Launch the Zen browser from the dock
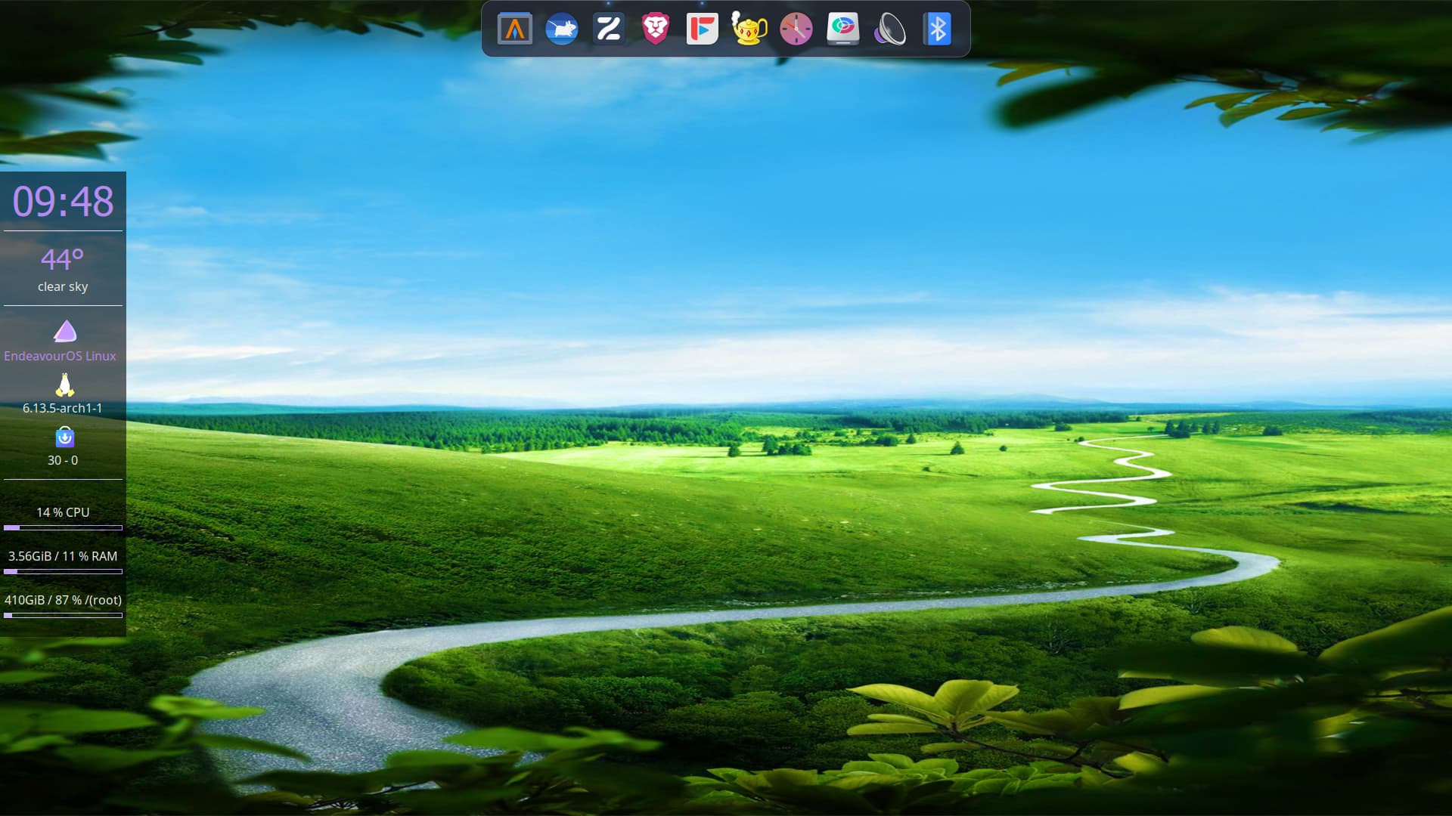 click(x=608, y=29)
